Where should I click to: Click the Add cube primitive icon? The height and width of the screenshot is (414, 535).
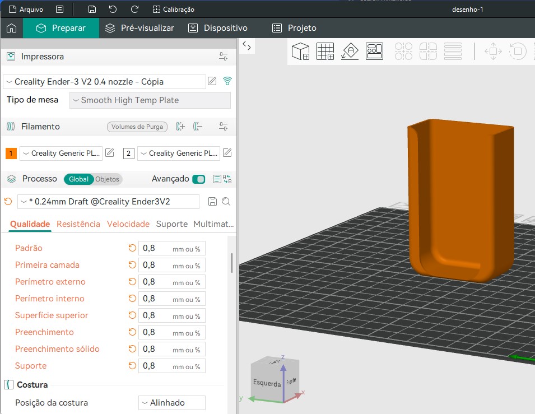click(301, 52)
